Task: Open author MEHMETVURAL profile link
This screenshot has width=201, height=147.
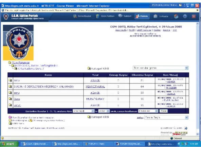Action: (x=95, y=87)
